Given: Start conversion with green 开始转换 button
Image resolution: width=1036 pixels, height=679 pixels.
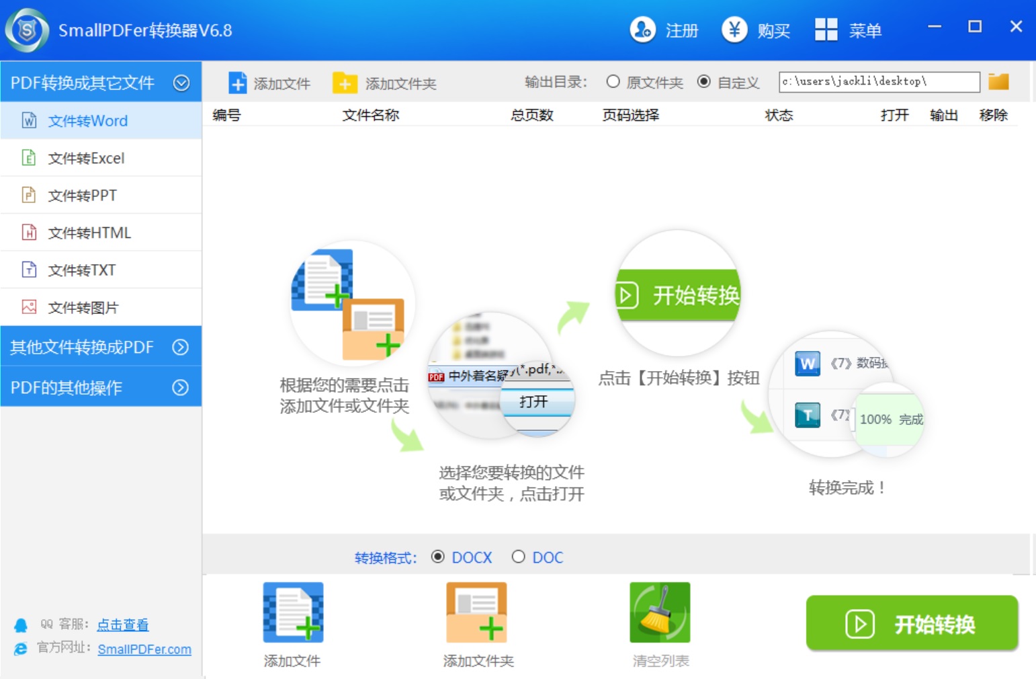Looking at the screenshot, I should pyautogui.click(x=912, y=623).
